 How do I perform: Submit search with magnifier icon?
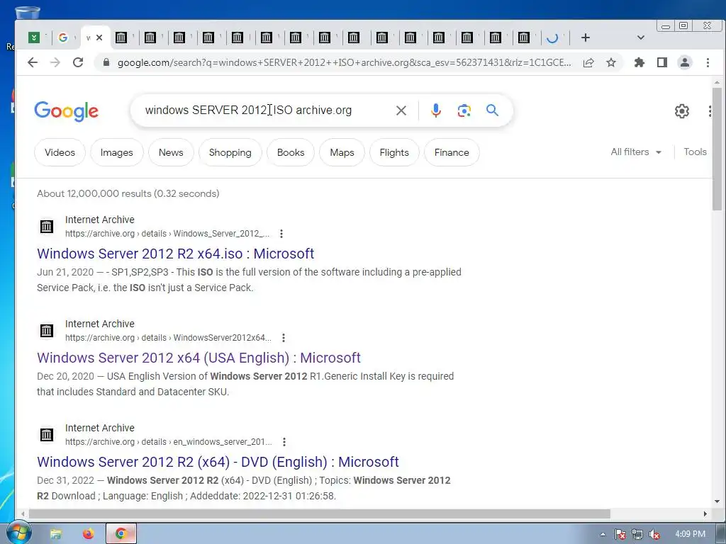click(x=492, y=110)
